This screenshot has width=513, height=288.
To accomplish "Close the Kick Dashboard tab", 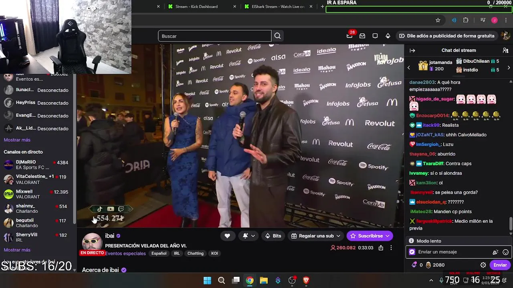I will pos(235,6).
